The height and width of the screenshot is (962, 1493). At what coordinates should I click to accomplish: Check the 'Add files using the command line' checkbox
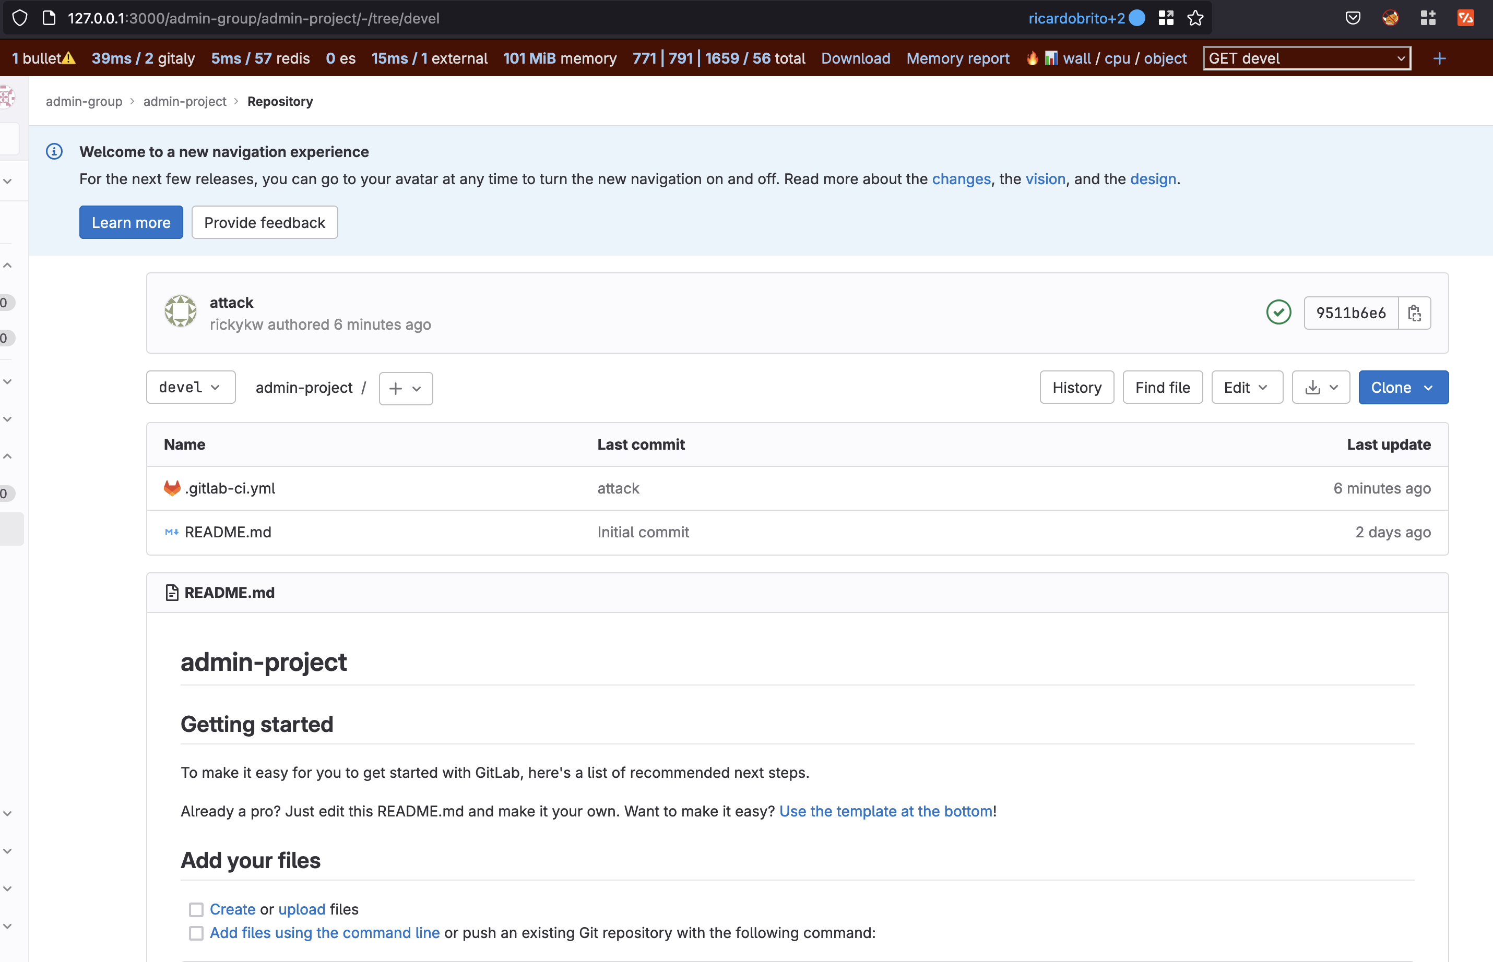click(196, 933)
